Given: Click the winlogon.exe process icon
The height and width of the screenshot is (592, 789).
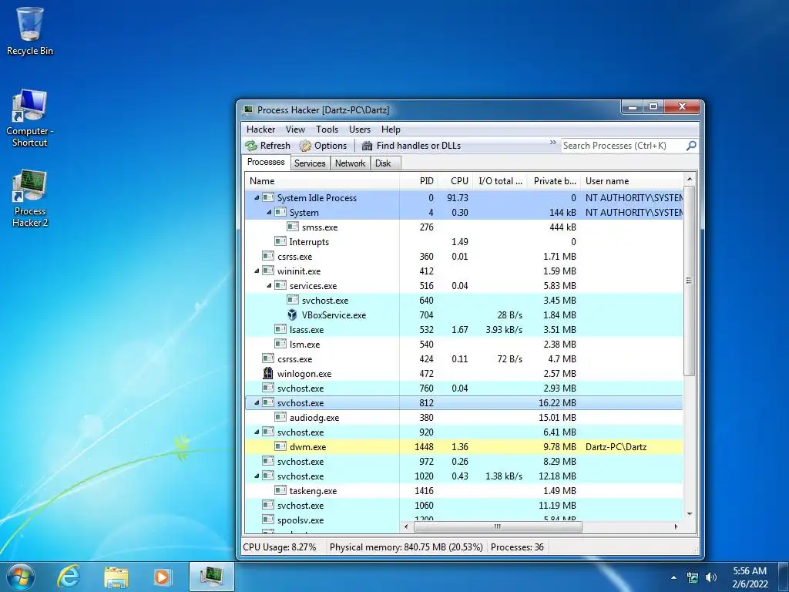Looking at the screenshot, I should 268,374.
